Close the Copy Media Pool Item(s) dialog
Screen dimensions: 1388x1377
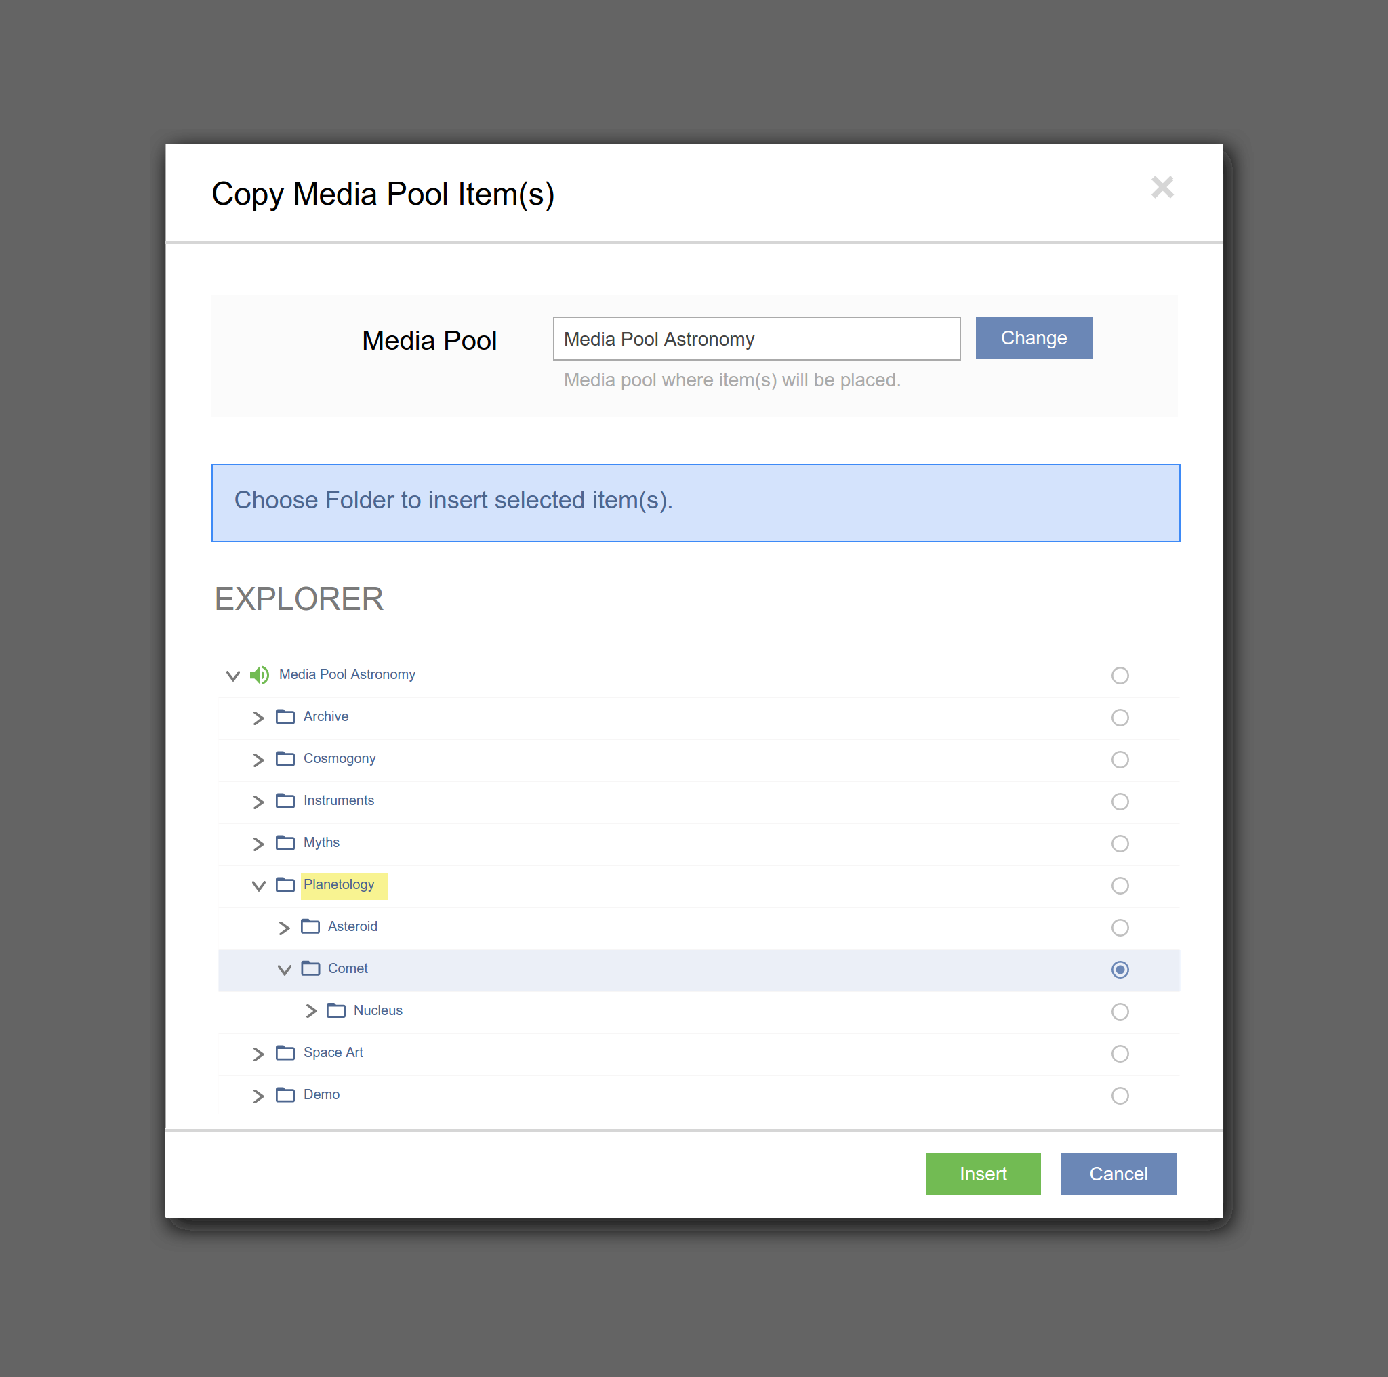[x=1162, y=188]
